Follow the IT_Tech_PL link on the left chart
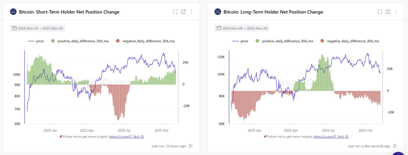408x155 pixels. (x=127, y=136)
